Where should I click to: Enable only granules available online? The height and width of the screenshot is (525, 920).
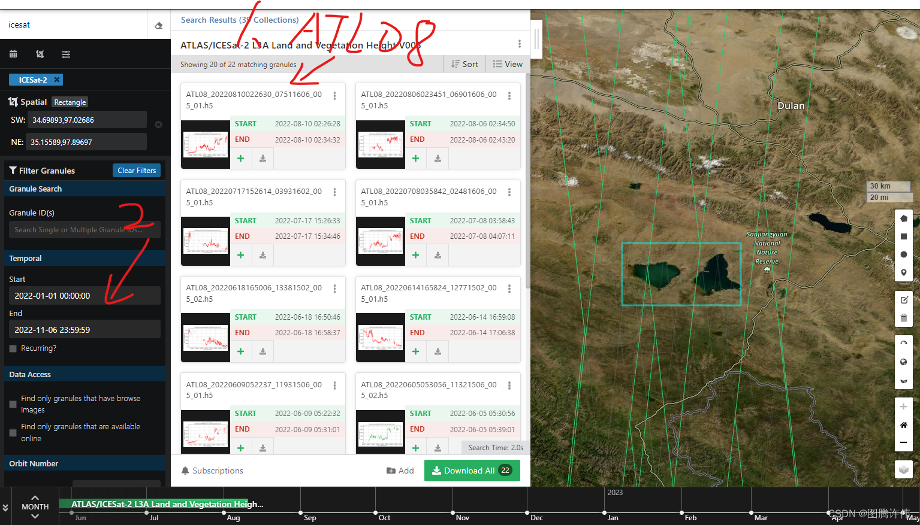click(x=13, y=432)
